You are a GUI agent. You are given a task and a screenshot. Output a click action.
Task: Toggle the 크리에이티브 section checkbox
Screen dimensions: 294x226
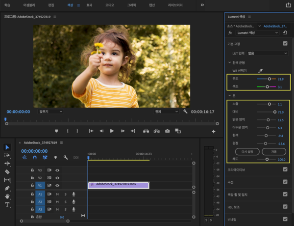[285, 169]
